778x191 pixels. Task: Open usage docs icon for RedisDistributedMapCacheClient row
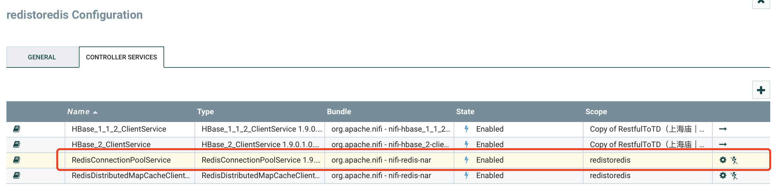[17, 176]
